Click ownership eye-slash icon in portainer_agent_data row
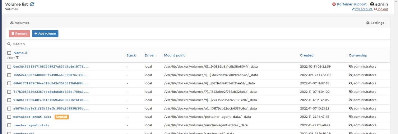The height and width of the screenshot is (134, 398). (351, 117)
